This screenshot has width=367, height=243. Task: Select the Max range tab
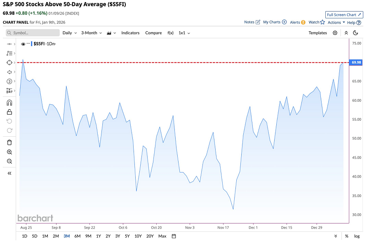(162, 236)
